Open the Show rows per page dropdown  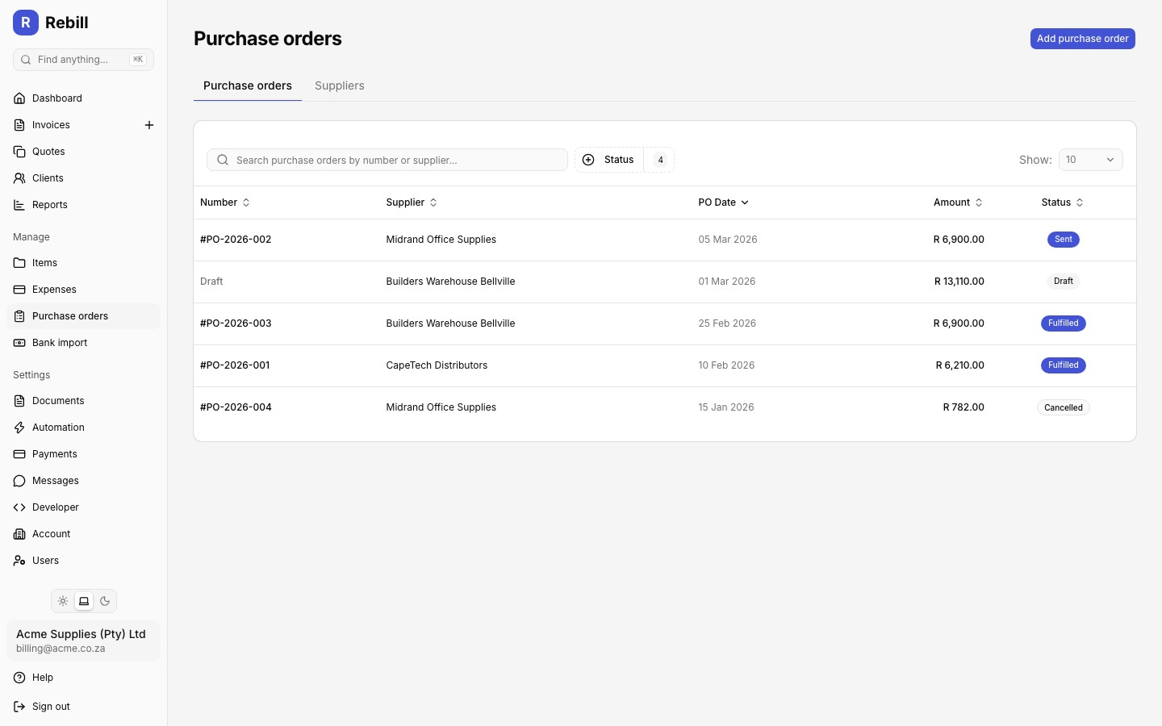[1090, 160]
